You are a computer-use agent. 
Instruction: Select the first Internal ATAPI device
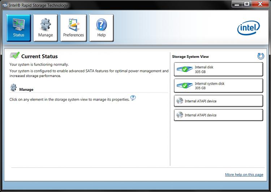click(x=219, y=101)
